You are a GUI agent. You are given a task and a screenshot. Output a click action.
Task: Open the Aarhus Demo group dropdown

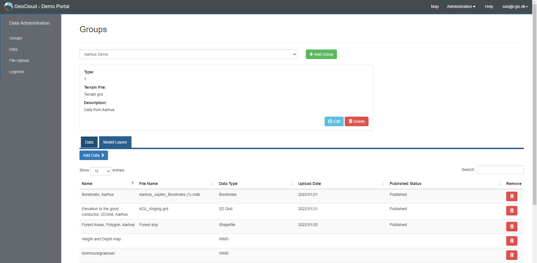point(188,54)
